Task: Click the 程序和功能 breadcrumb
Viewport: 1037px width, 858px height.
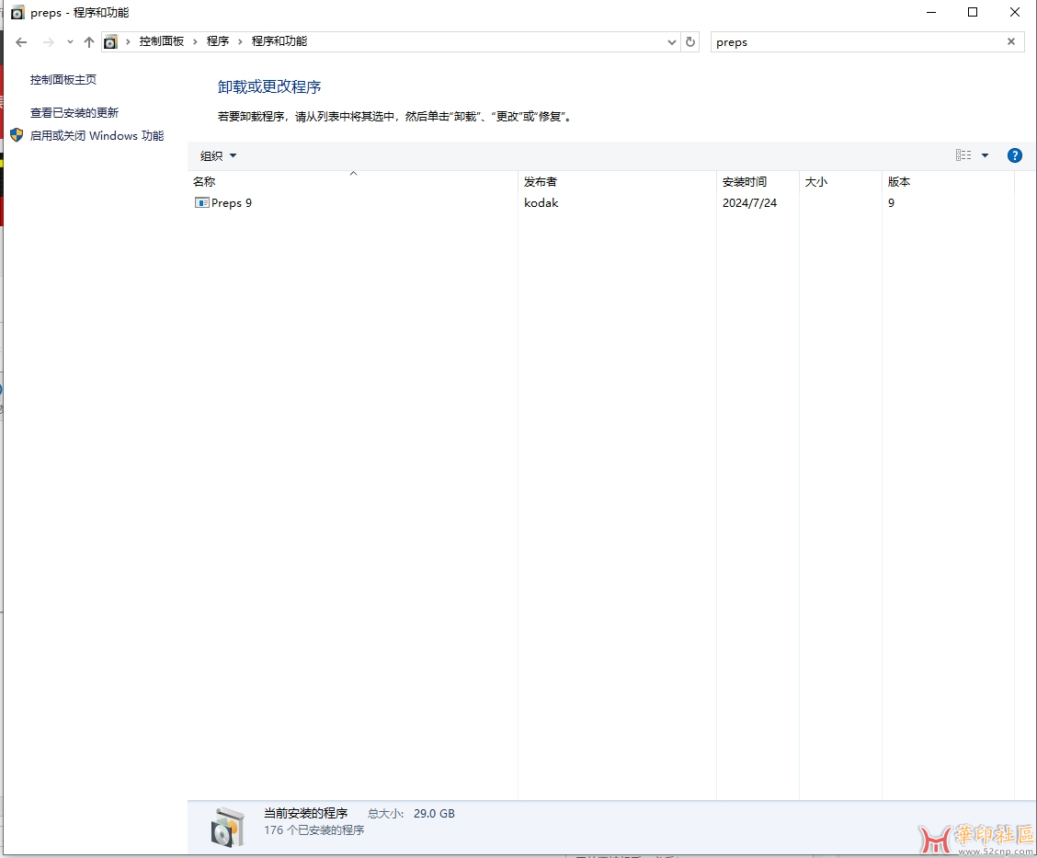Action: 279,41
